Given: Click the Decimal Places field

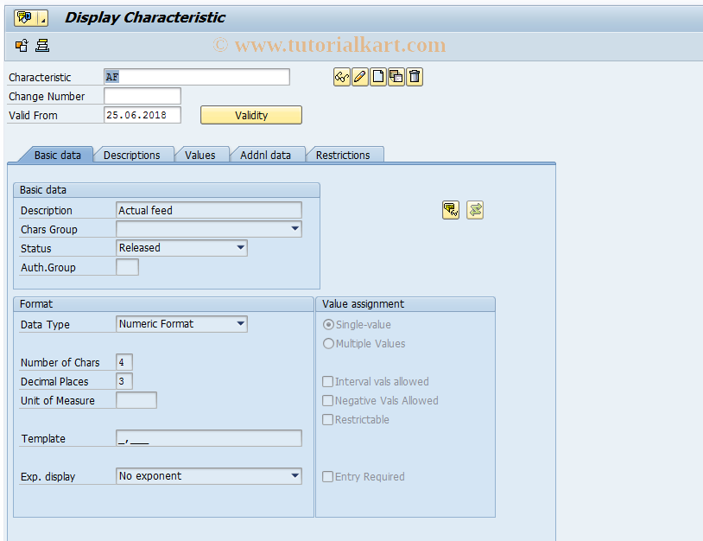Looking at the screenshot, I should tap(124, 381).
